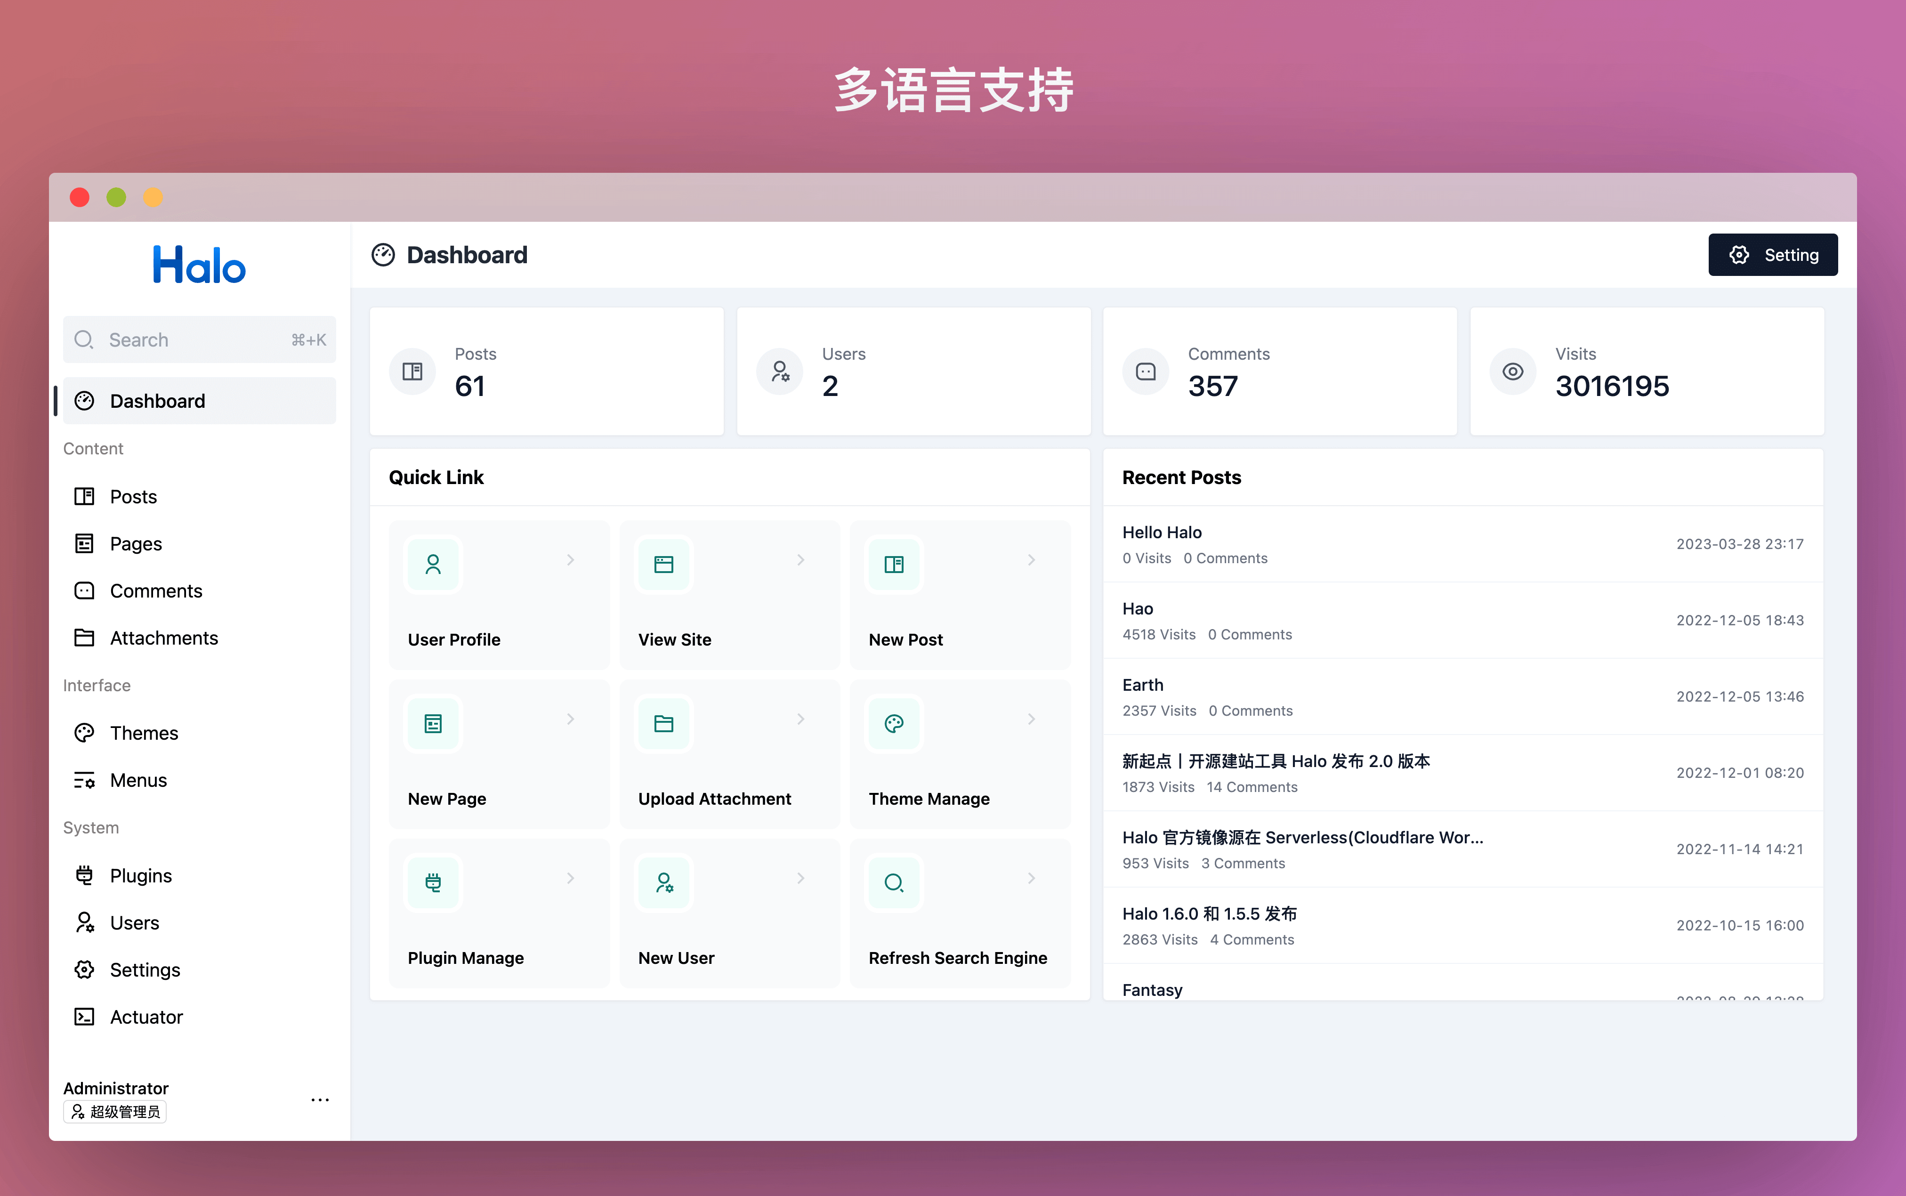
Task: Click the User Profile quick link icon
Action: tap(433, 564)
